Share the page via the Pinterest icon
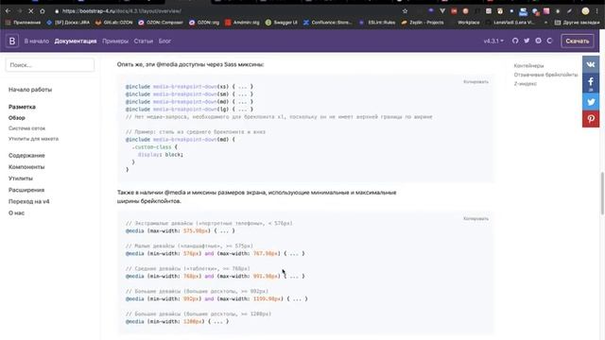 point(591,119)
